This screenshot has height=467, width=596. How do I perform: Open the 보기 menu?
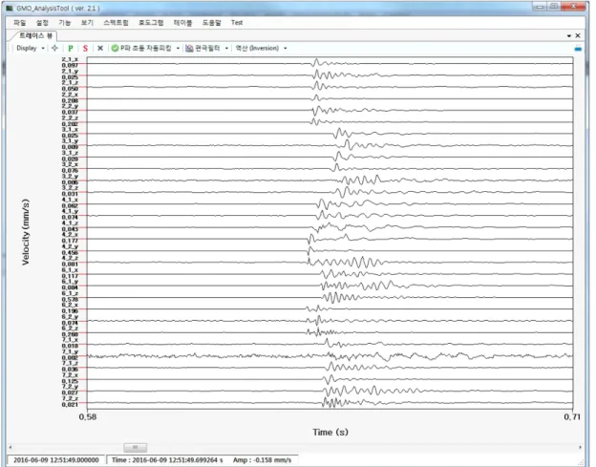pos(87,23)
